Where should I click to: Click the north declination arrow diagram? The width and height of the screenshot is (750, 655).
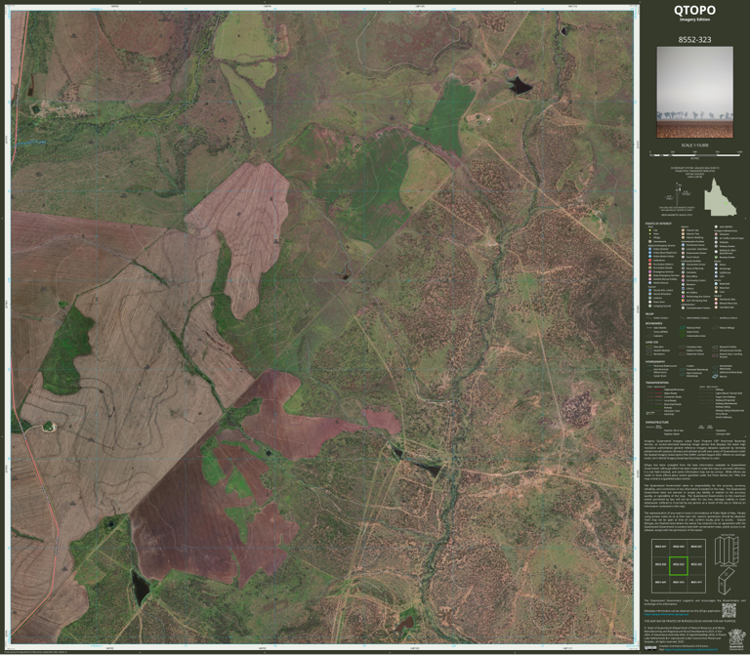tap(676, 192)
